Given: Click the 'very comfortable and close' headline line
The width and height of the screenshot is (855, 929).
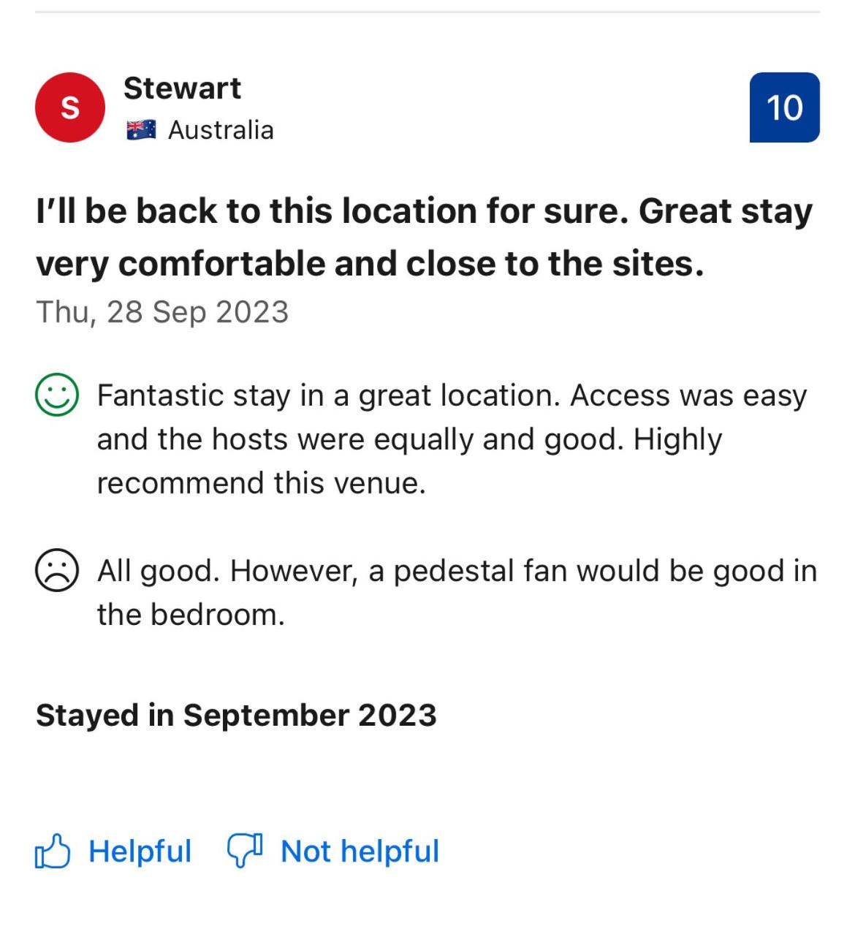Looking at the screenshot, I should [x=370, y=264].
